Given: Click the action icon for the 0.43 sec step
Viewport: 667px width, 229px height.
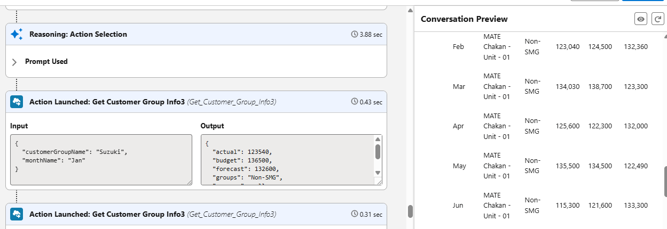Looking at the screenshot, I should pos(17,102).
